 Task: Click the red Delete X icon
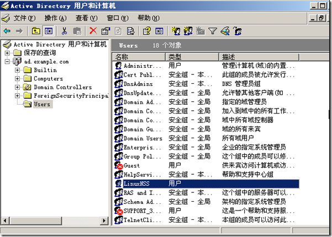click(93, 31)
